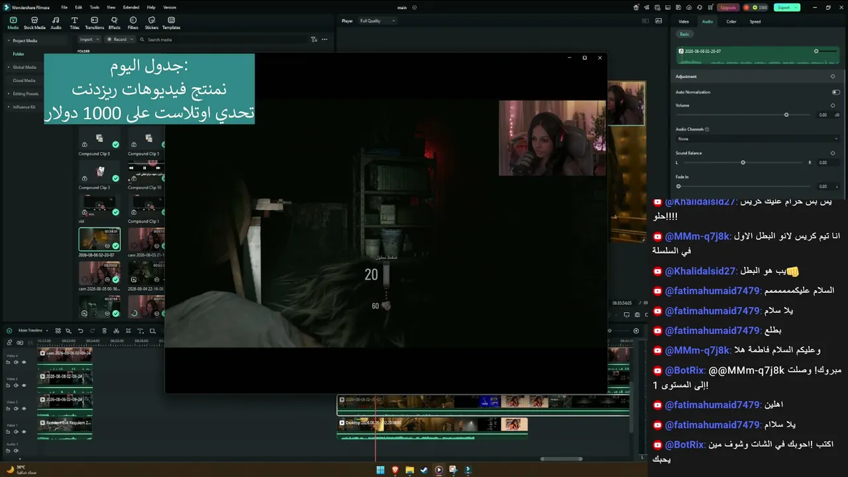The height and width of the screenshot is (477, 848).
Task: Hide the Video 4 track
Action: [x=24, y=362]
